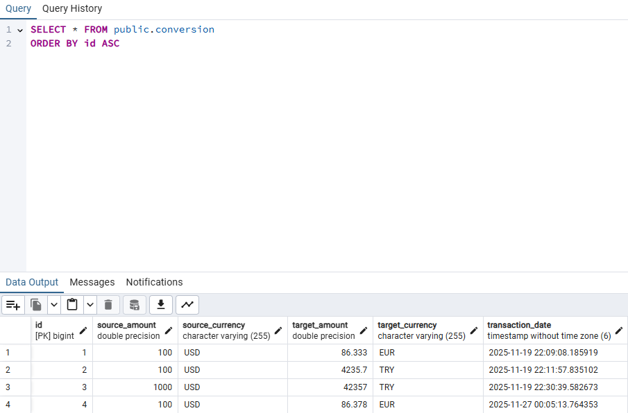Open the Notifications tab

pos(154,282)
